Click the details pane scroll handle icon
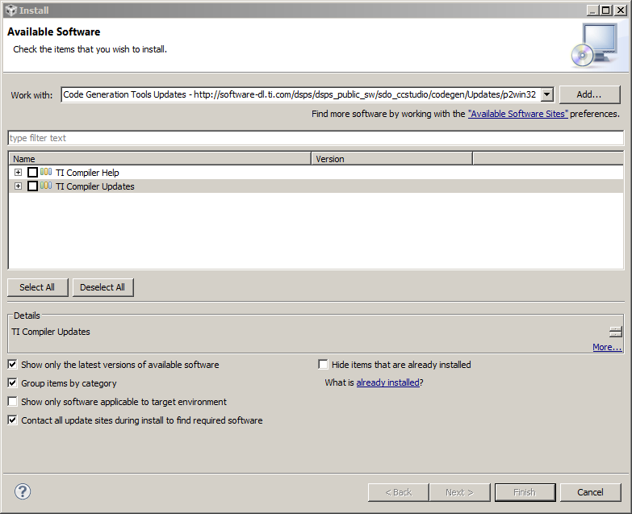632x514 pixels. (616, 332)
